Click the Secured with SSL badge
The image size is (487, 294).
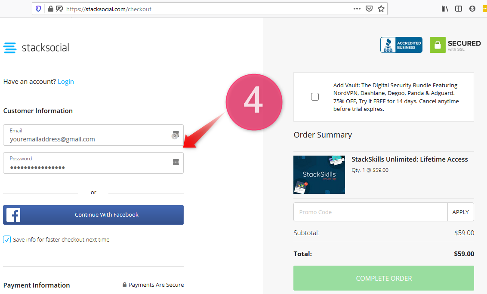pos(455,45)
